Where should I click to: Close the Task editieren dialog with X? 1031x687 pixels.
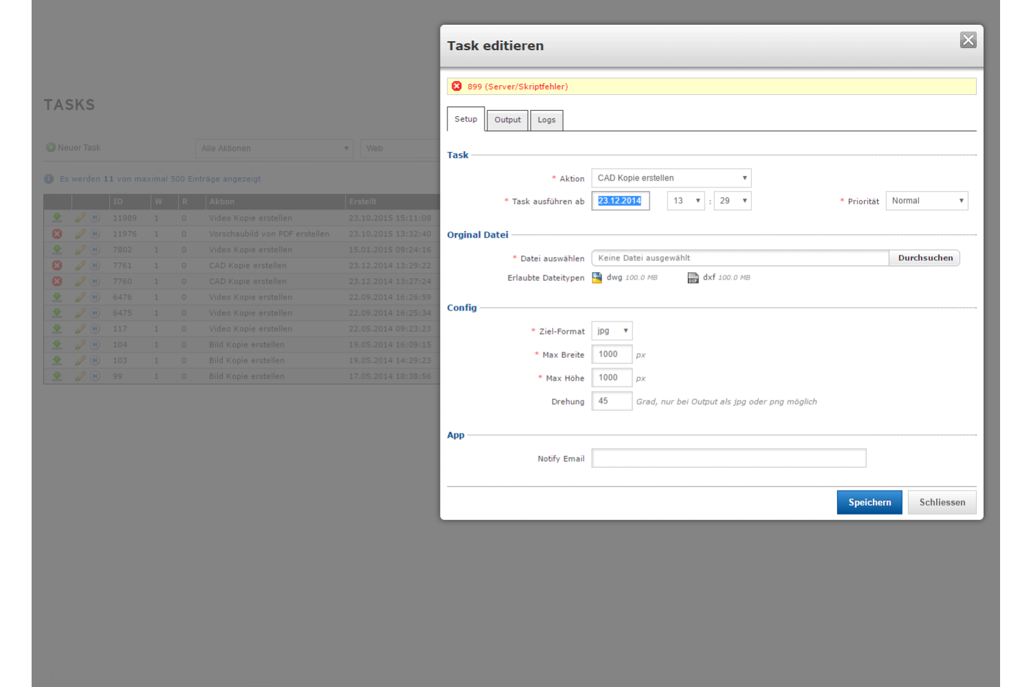[x=968, y=41]
